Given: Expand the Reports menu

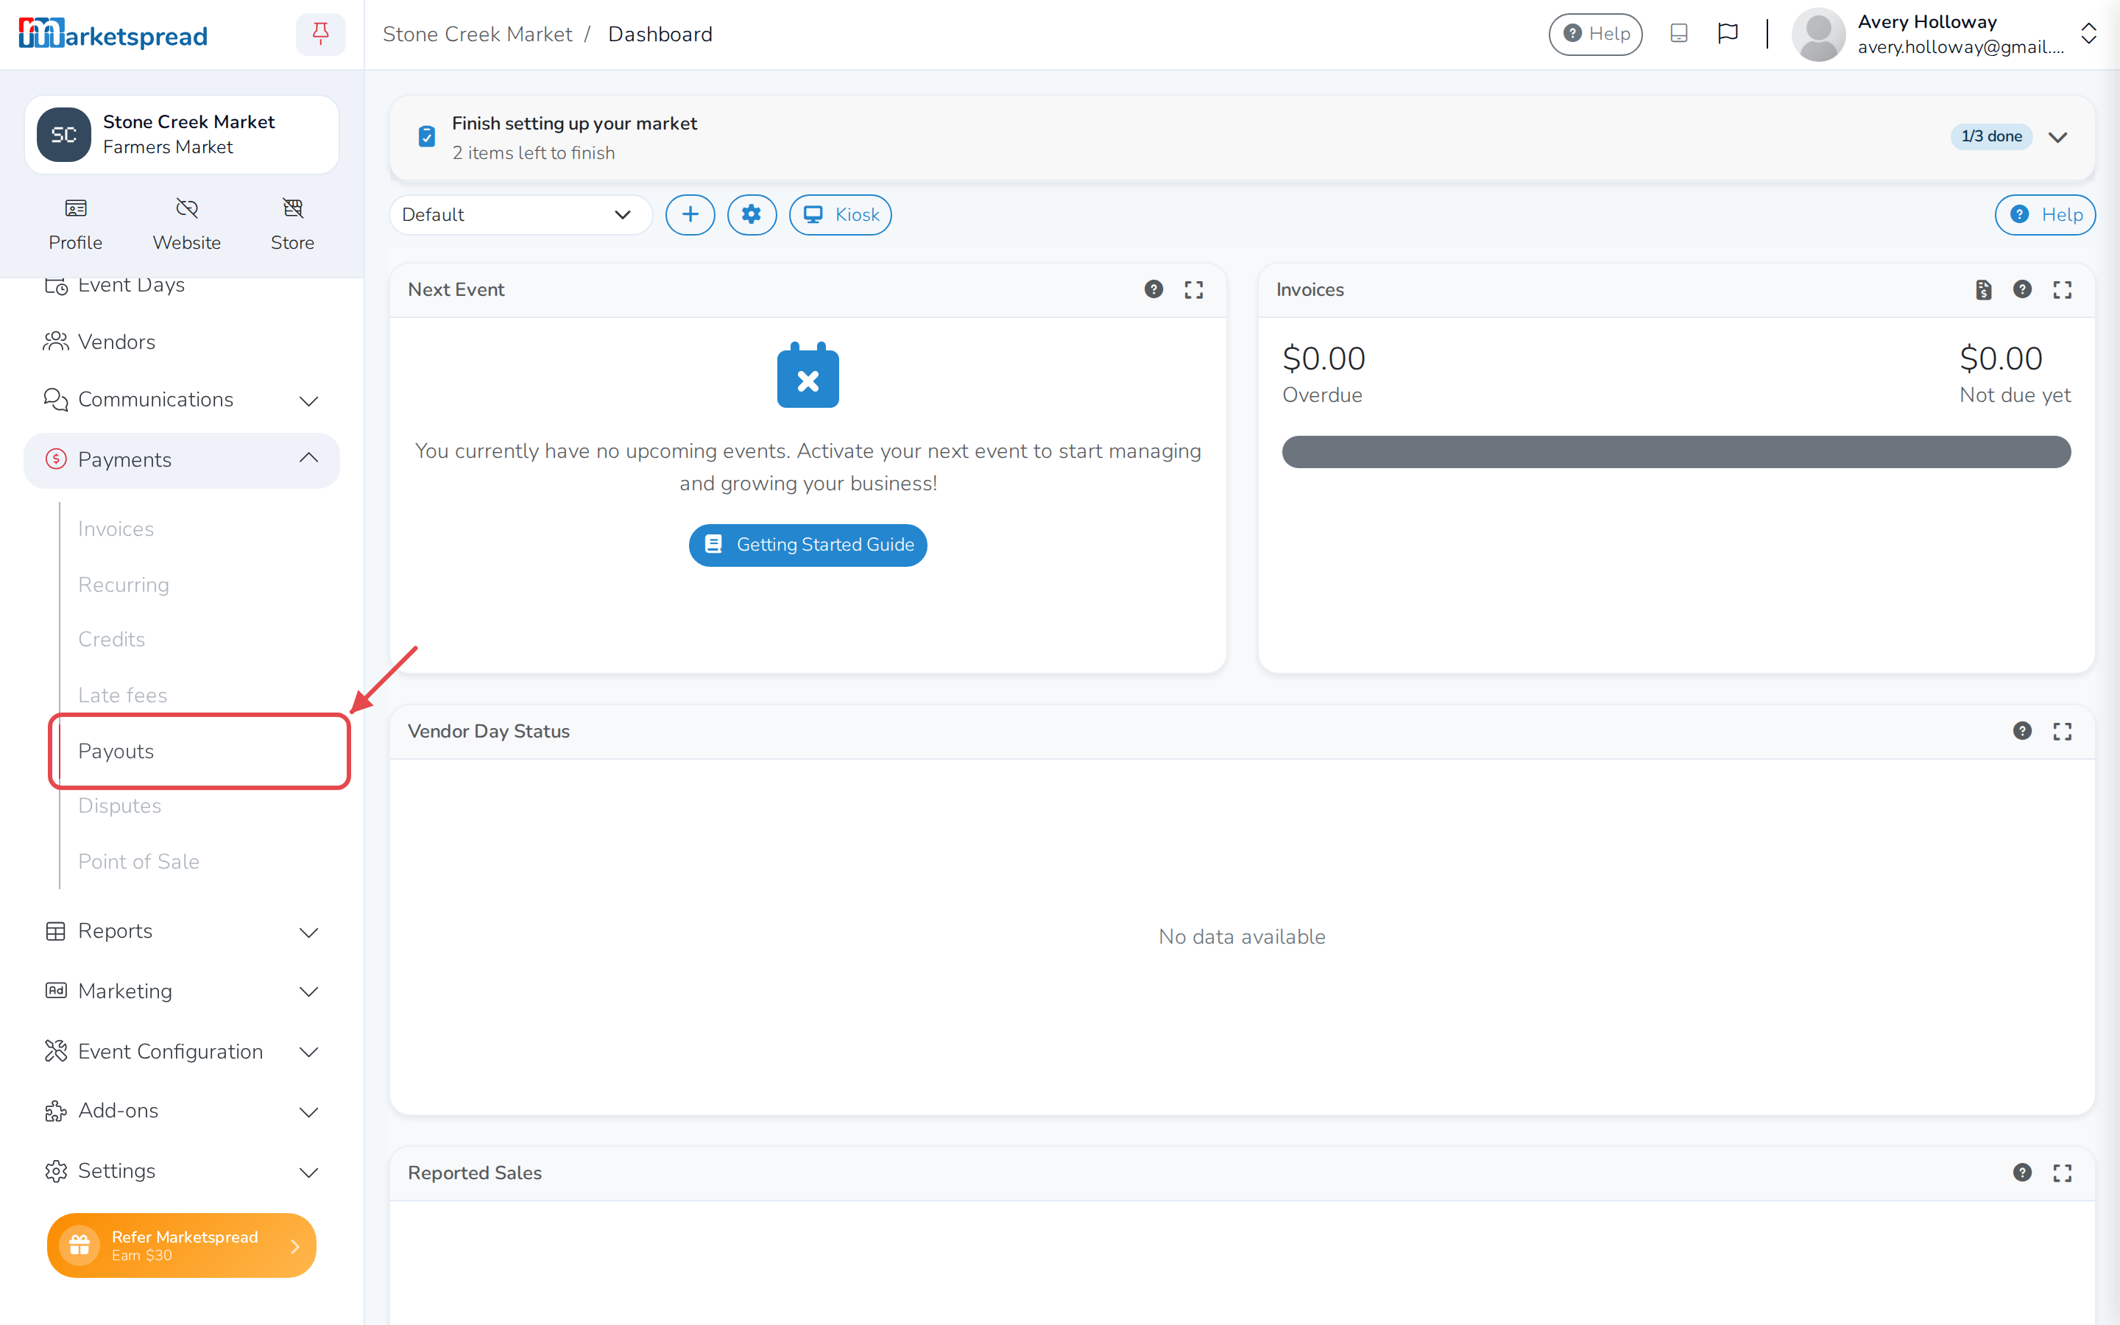Looking at the screenshot, I should [181, 930].
